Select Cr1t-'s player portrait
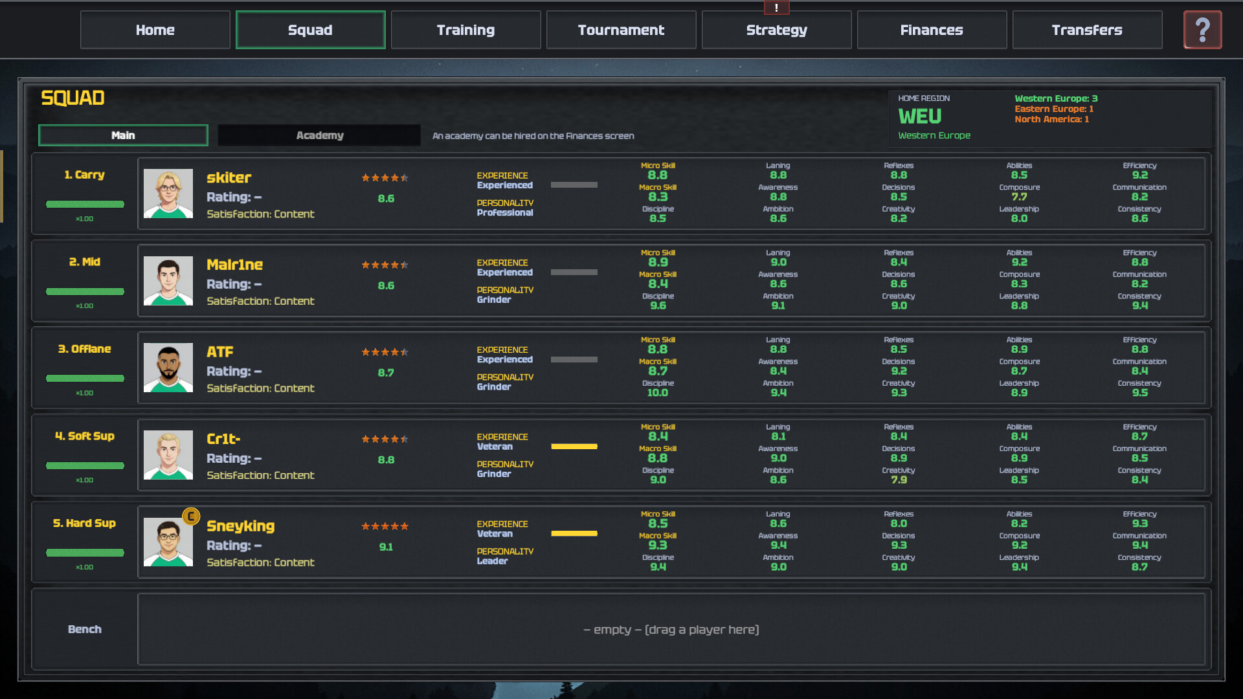The image size is (1243, 699). click(168, 455)
